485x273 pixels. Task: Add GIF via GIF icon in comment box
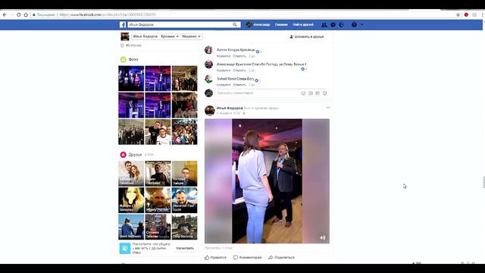318,93
